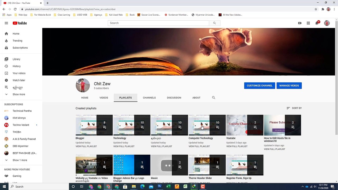Click the search magnifier button
This screenshot has height=190, width=338.
coord(214,23)
